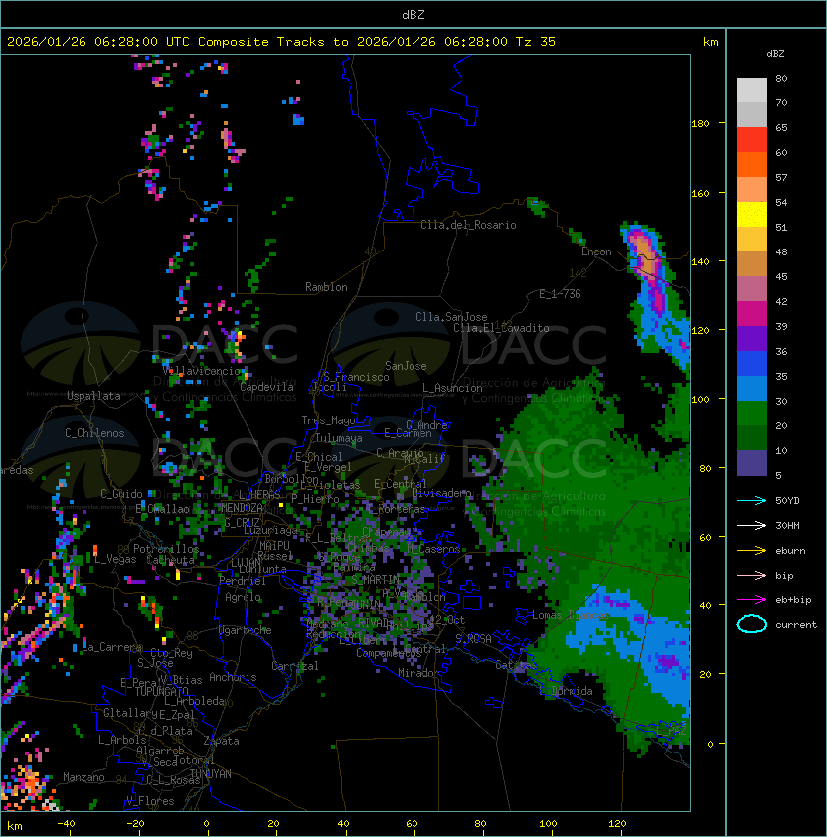Click the 'Carrizal' map label
827x837 pixels.
pyautogui.click(x=295, y=666)
